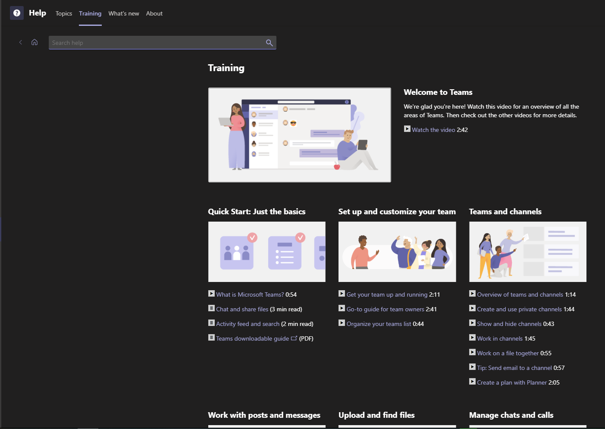Image resolution: width=605 pixels, height=429 pixels.
Task: Open the Show and hide channels video
Action: [509, 323]
